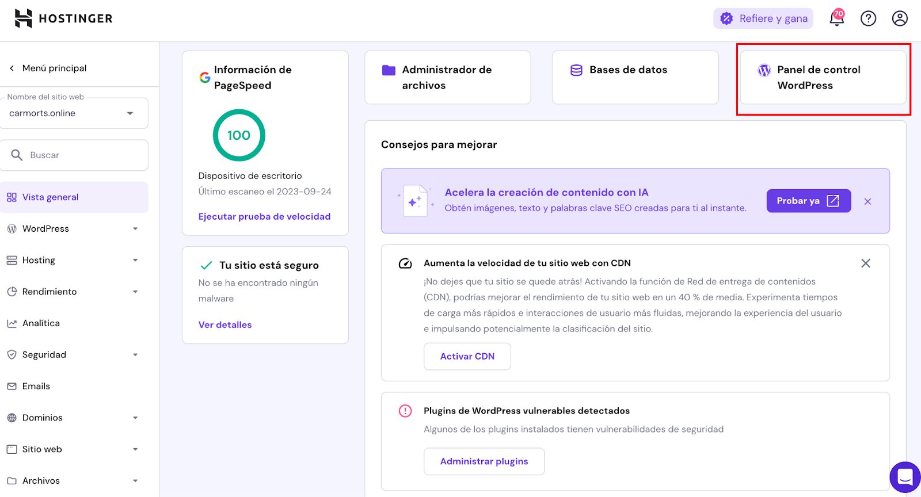Click the WordPress logo in Panel de control card
Screen dimensions: 921x497
pos(764,70)
